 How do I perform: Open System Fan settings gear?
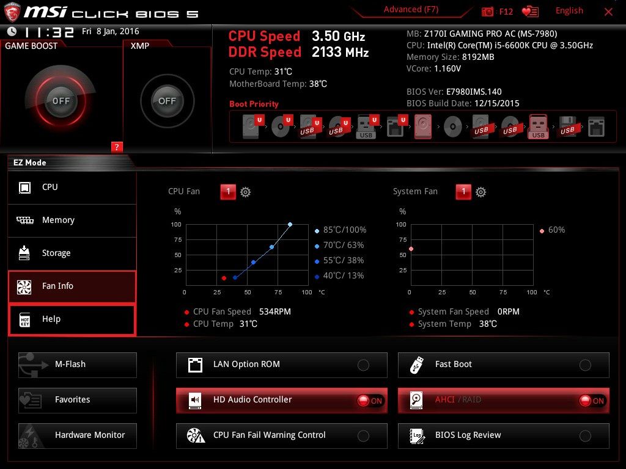481,192
